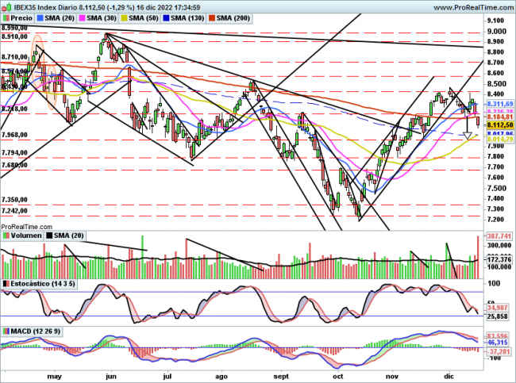
Task: Click the 7.968,00 level label
Action: coord(14,135)
